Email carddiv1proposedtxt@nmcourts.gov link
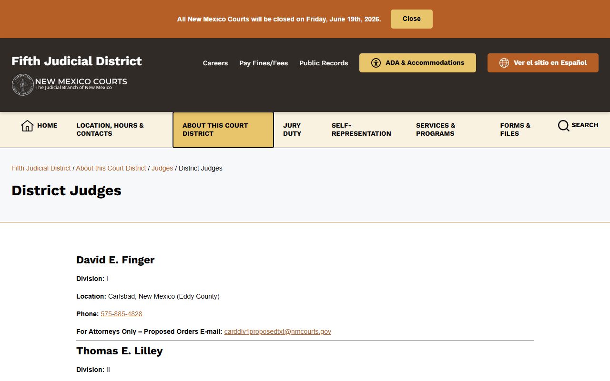This screenshot has height=381, width=610. [x=278, y=331]
